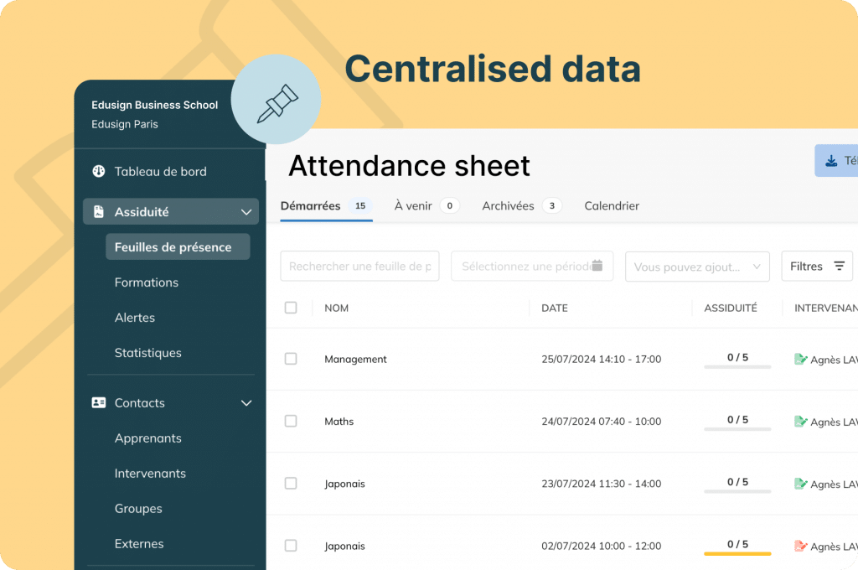Collapse the Contacts section chevron
Image resolution: width=858 pixels, height=570 pixels.
(246, 403)
